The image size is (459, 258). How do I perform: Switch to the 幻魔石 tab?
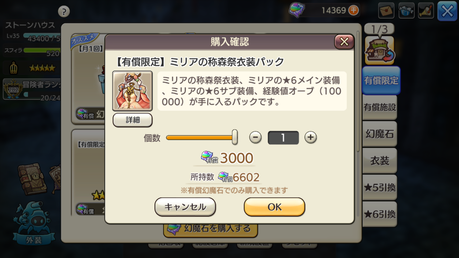click(380, 134)
